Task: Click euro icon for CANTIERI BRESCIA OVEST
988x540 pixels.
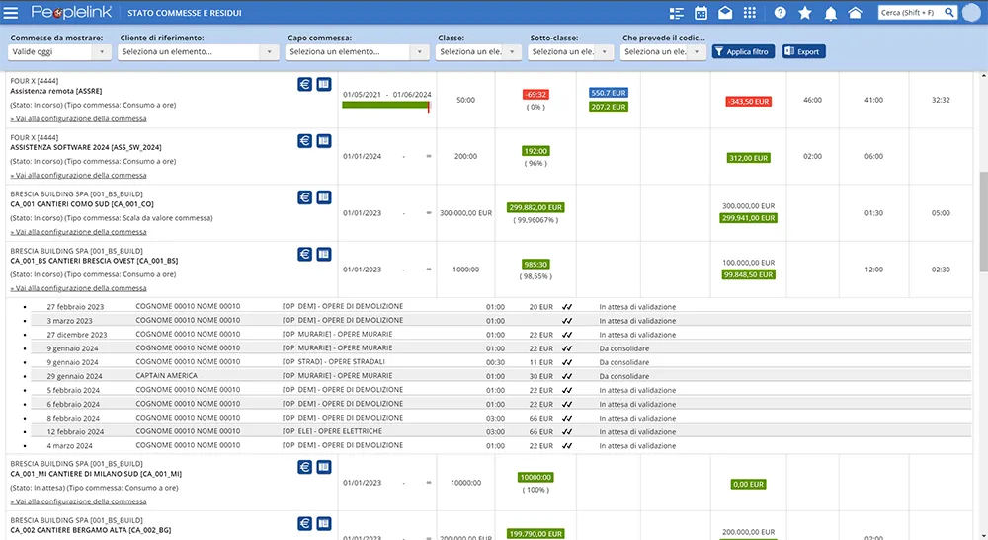Action: [305, 255]
